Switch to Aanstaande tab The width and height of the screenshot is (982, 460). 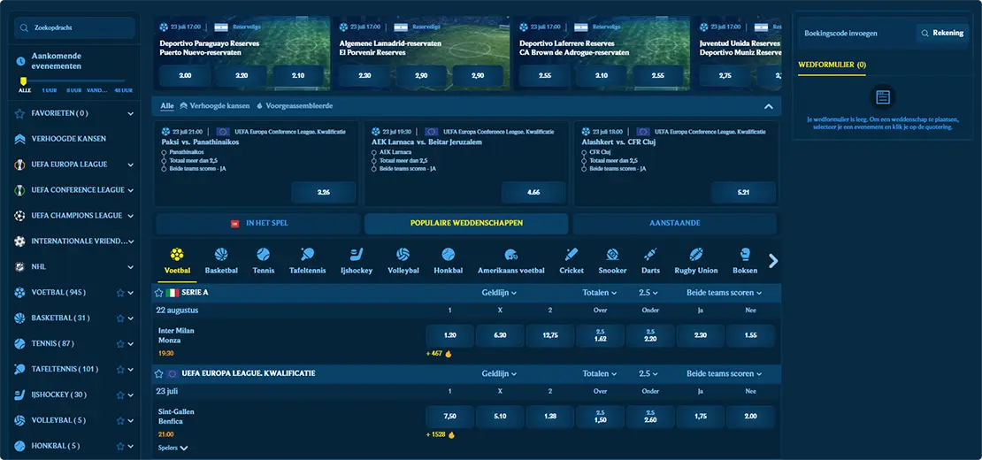pos(674,223)
